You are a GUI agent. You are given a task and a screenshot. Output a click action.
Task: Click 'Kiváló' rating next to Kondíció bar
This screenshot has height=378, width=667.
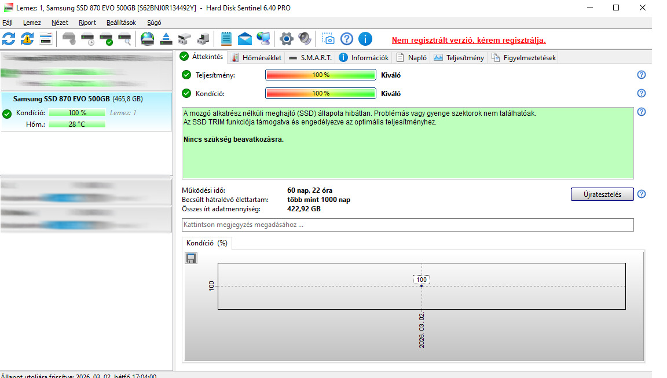coord(391,94)
